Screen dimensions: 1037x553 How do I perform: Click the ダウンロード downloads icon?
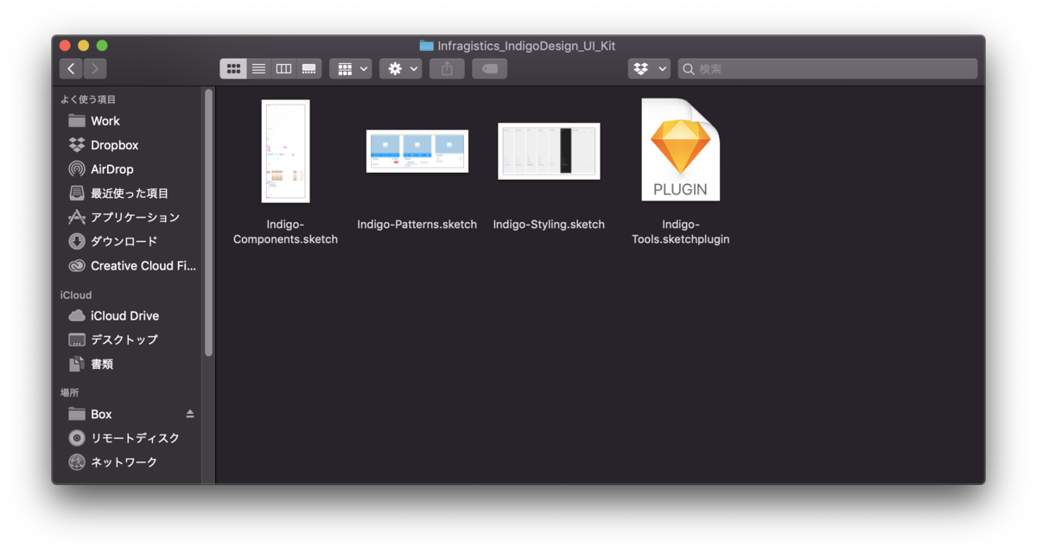click(77, 241)
